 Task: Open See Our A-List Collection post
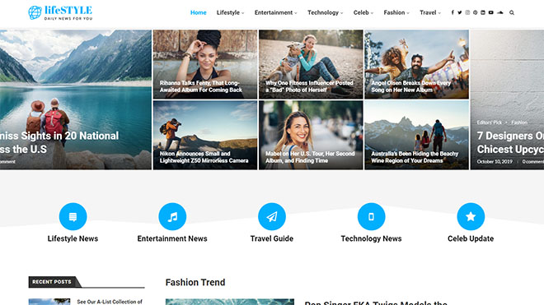[110, 302]
